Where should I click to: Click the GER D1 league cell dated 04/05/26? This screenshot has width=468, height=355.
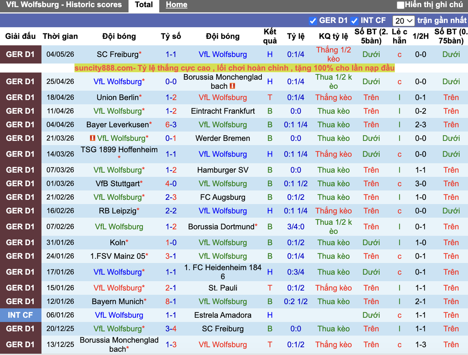pyautogui.click(x=20, y=55)
